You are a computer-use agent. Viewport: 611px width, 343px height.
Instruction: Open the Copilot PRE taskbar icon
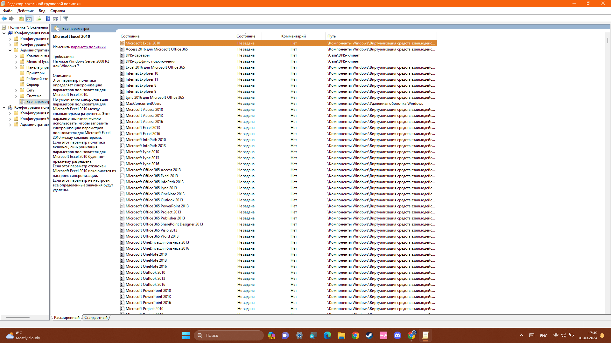click(x=271, y=335)
